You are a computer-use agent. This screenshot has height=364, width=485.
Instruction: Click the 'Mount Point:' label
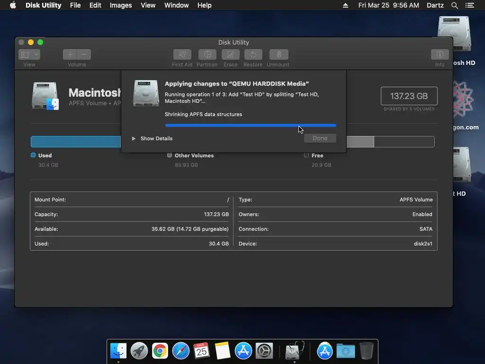pos(50,200)
